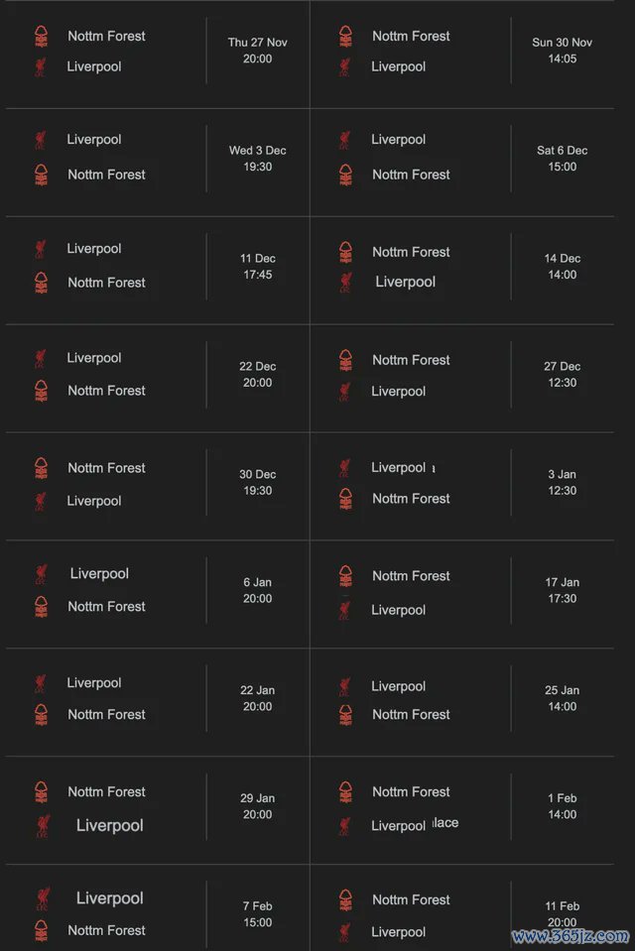Image resolution: width=635 pixels, height=951 pixels.
Task: Click Nottm Forest crest in 1 Feb match
Action: [x=344, y=792]
